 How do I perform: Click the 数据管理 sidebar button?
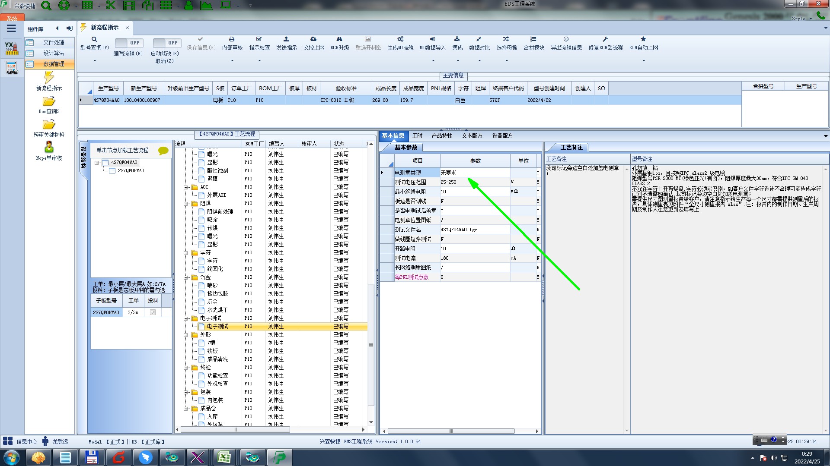click(53, 64)
